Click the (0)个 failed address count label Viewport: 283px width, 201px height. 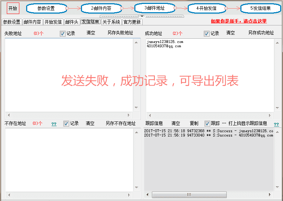click(x=39, y=33)
